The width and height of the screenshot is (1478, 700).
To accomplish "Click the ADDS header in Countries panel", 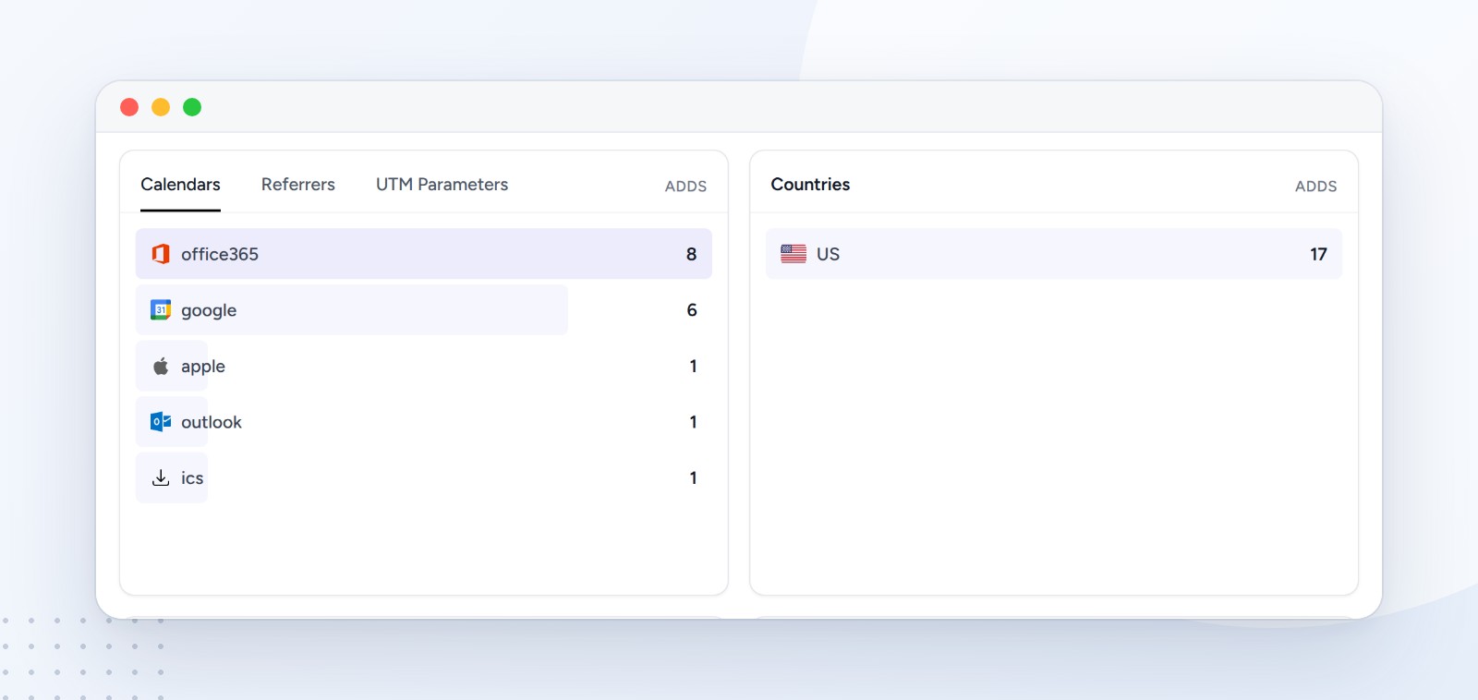I will point(1315,187).
